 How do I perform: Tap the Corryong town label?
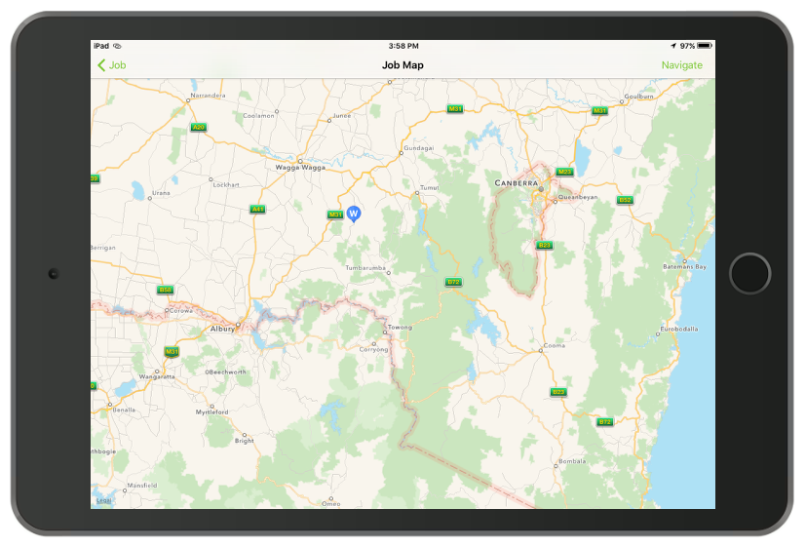(x=373, y=349)
